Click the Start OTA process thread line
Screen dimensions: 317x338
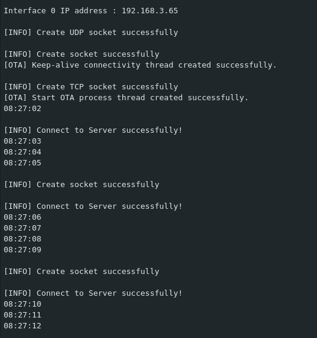(126, 98)
